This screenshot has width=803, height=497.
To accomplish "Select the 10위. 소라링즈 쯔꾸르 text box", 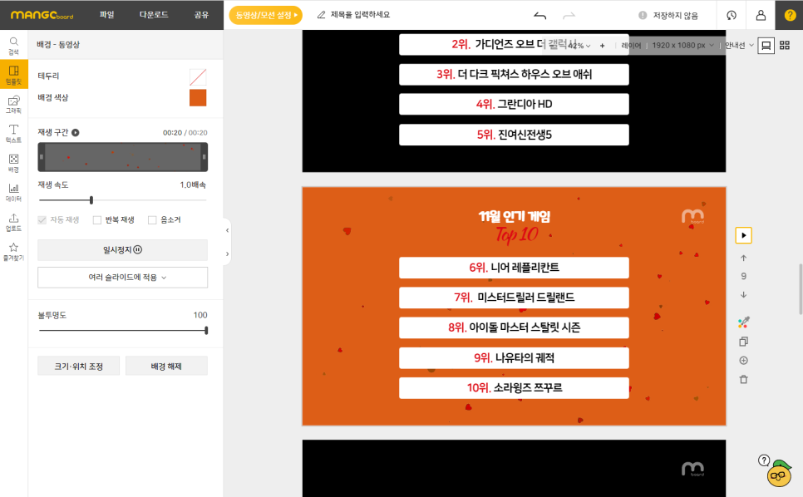I will tap(514, 388).
